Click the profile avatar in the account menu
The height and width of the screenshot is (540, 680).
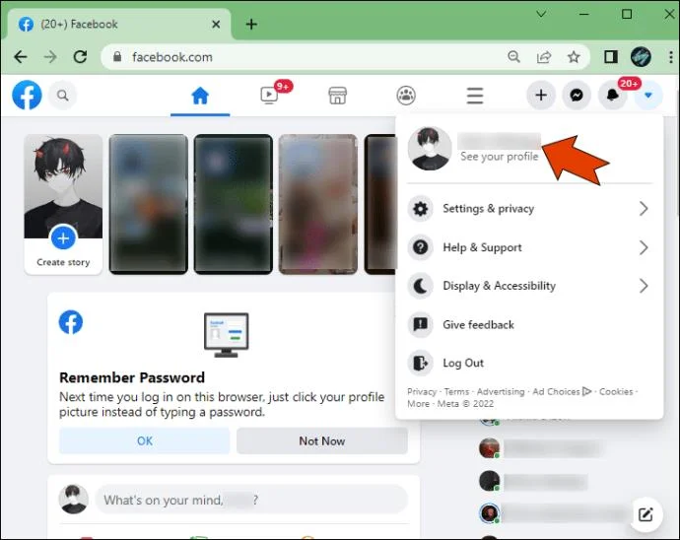point(430,149)
